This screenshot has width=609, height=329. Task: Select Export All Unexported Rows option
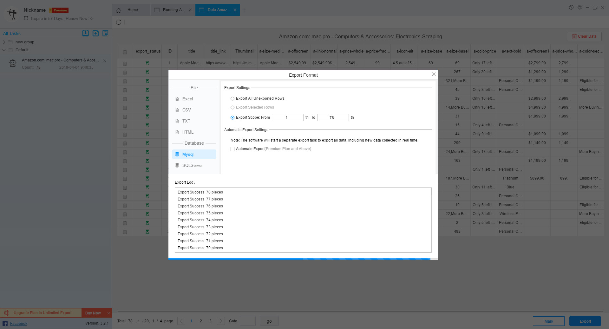[x=232, y=98]
